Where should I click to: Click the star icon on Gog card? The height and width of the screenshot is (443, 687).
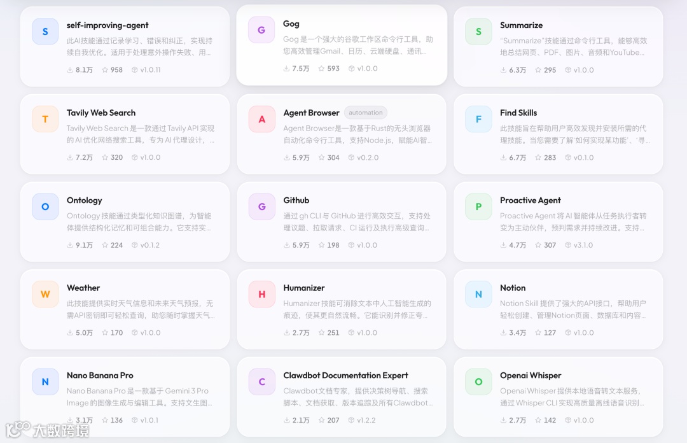pyautogui.click(x=321, y=69)
